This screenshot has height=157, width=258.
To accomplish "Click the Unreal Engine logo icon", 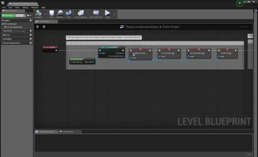I will tap(3, 3).
